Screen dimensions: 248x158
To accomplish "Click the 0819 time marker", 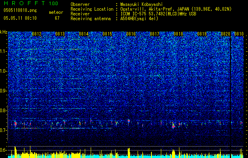I will [x=202, y=34].
